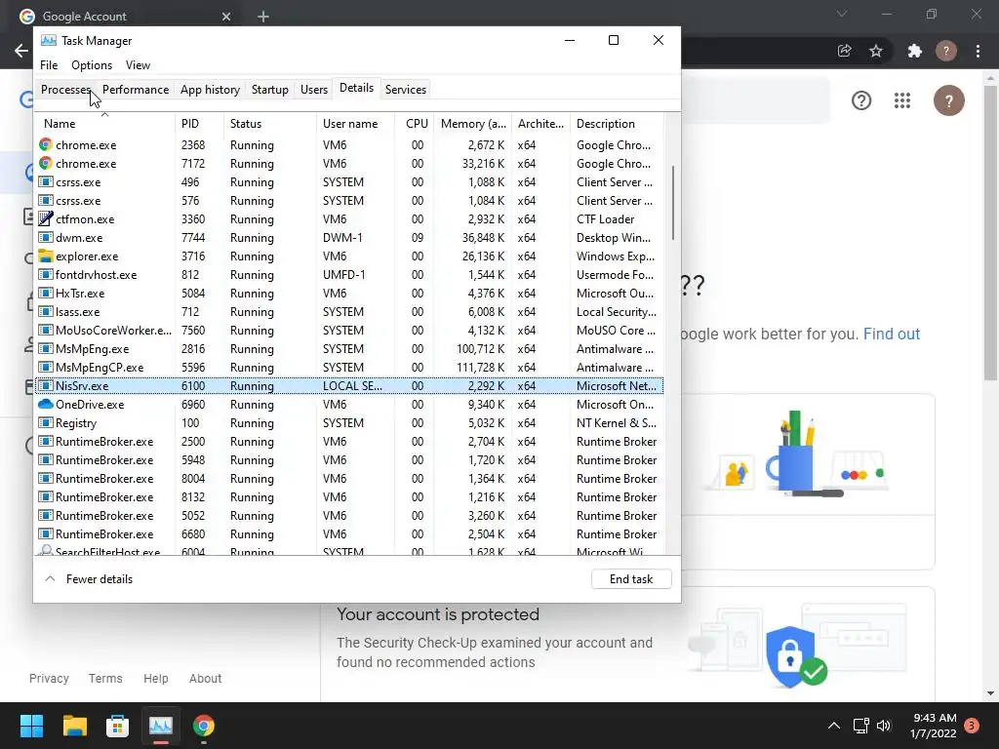The width and height of the screenshot is (999, 749).
Task: Open the File menu in Task Manager
Action: tap(49, 65)
